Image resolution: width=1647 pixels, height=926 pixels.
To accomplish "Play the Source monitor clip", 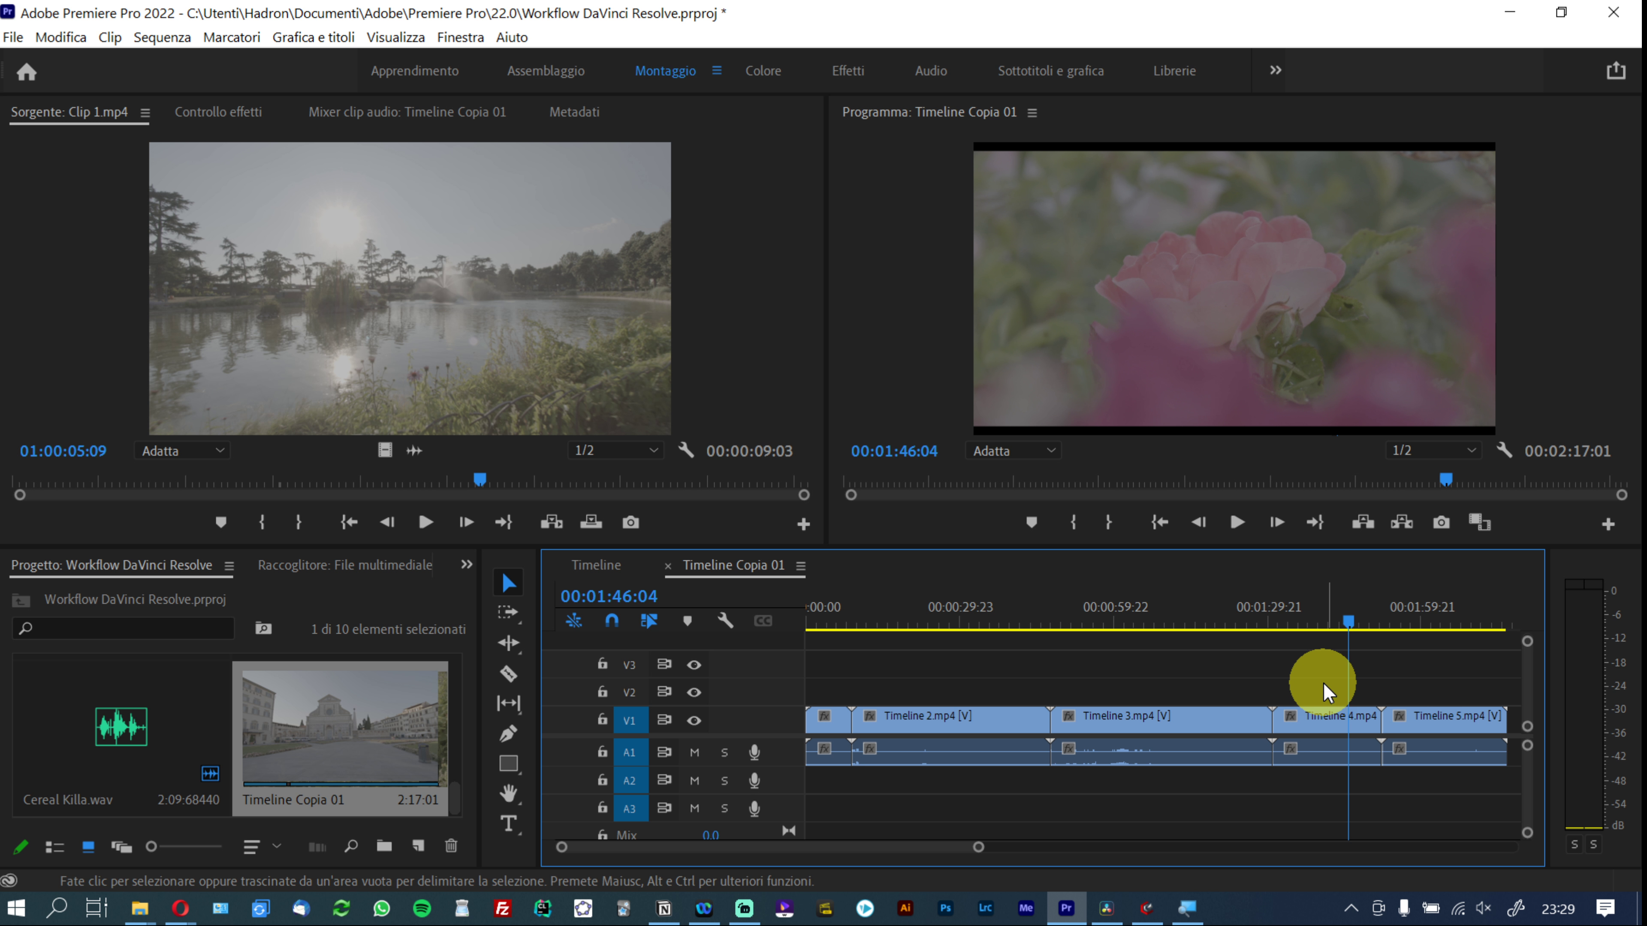I will 426,523.
